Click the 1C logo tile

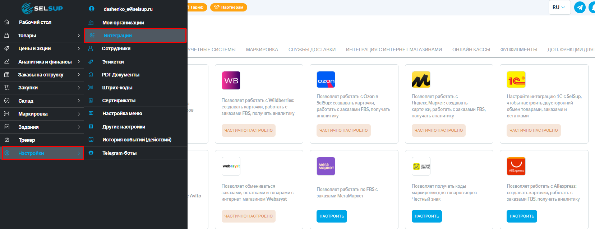pos(516,80)
